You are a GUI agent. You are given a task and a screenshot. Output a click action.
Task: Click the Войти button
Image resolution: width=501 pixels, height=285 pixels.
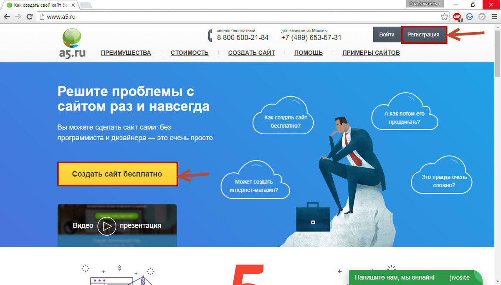pyautogui.click(x=387, y=35)
